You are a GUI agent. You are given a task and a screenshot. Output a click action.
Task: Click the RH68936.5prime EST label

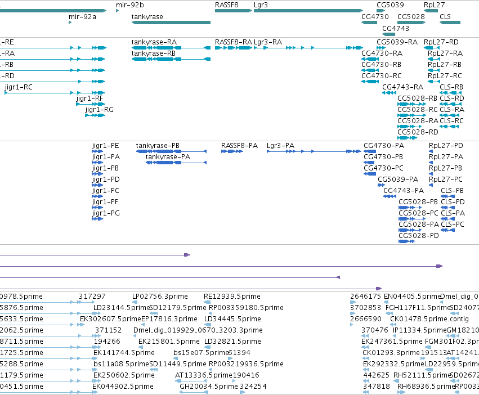426,386
